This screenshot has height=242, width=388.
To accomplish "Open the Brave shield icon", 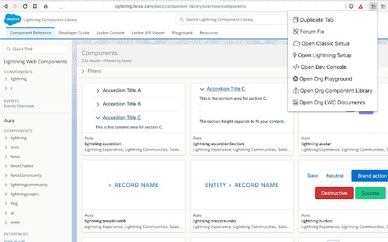I will coord(351,7).
